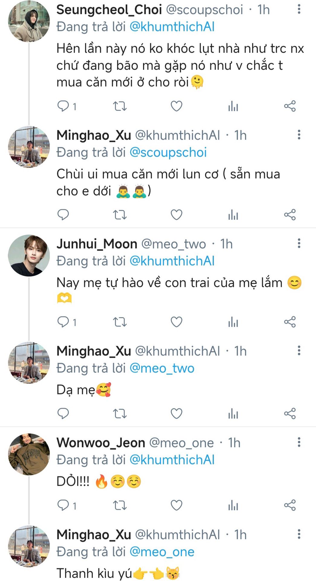Like Minghao_Xu's reply to @scoupschoi
This screenshot has height=581, width=316.
point(176,215)
